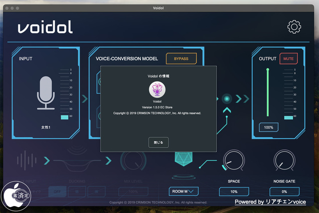Click the SPACE 10% value field
Image resolution: width=319 pixels, height=213 pixels.
(x=234, y=192)
